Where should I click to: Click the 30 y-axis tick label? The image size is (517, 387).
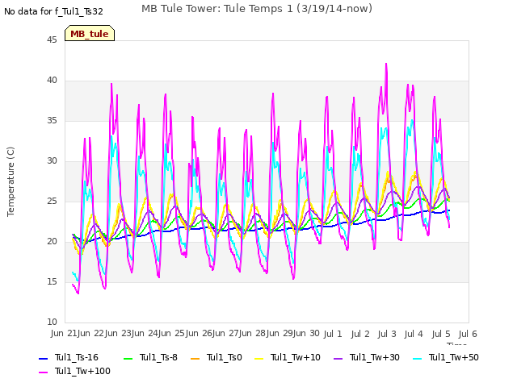pos(52,161)
